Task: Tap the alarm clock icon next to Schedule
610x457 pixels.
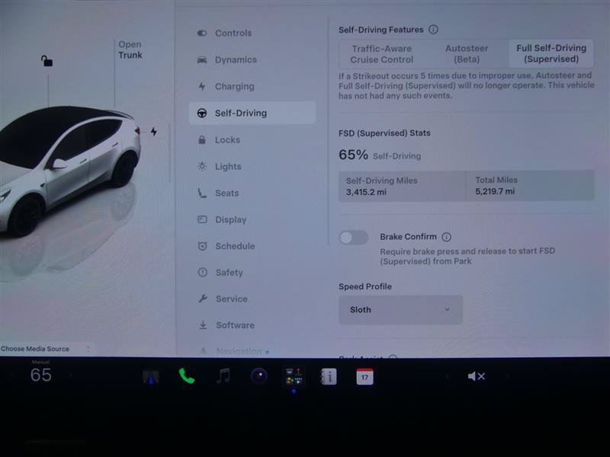Action: (202, 245)
